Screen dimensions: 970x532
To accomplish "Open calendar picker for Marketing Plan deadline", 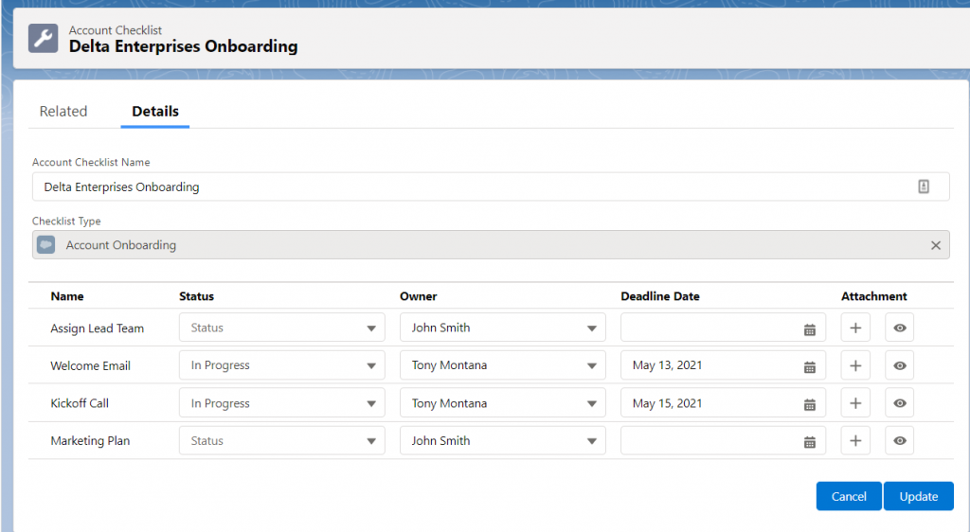I will click(809, 442).
